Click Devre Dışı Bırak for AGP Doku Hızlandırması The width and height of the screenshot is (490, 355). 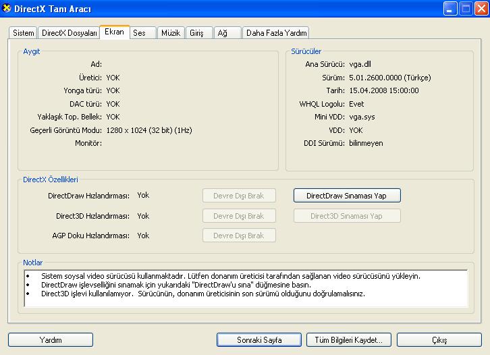239,236
